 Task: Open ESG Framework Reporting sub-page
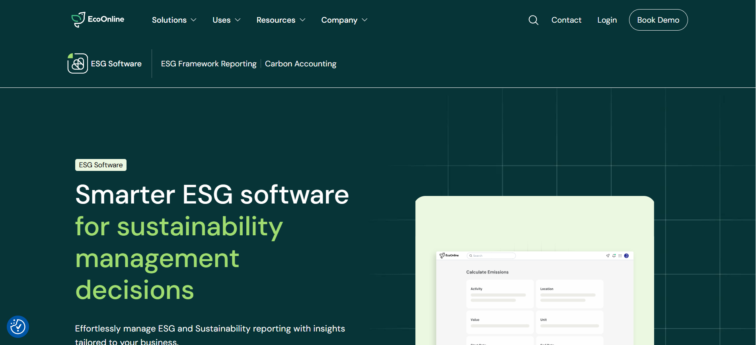pyautogui.click(x=208, y=64)
